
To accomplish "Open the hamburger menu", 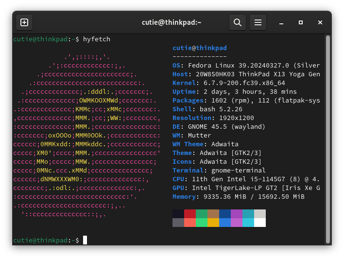I will [258, 22].
